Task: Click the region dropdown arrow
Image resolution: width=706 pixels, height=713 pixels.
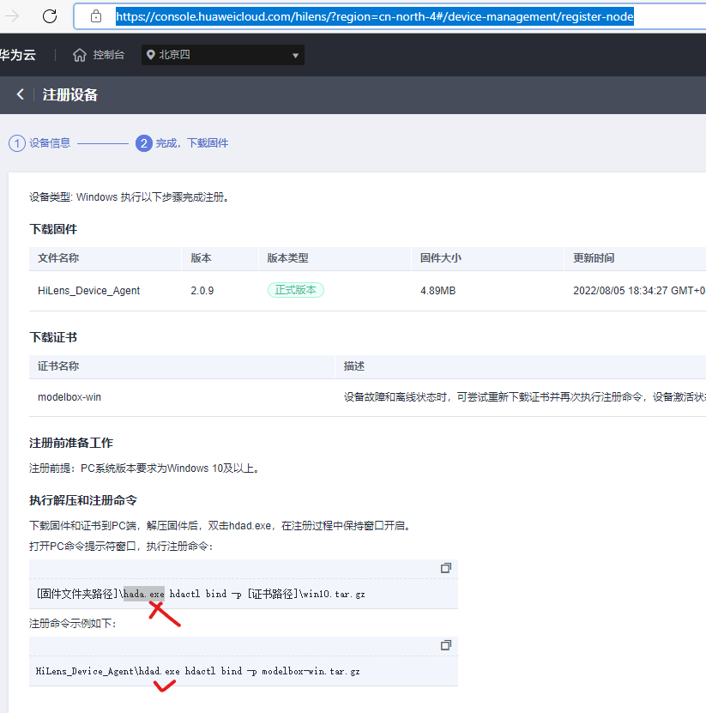Action: 295,56
